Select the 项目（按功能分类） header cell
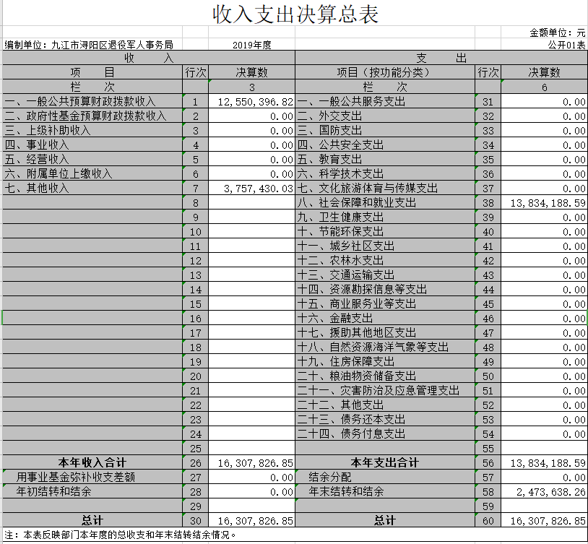 (384, 72)
